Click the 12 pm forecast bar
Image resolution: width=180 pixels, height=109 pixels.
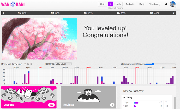(136, 103)
